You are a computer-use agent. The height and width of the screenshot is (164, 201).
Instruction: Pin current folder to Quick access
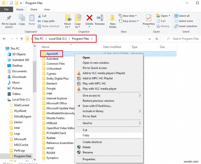[x=9, y=21]
